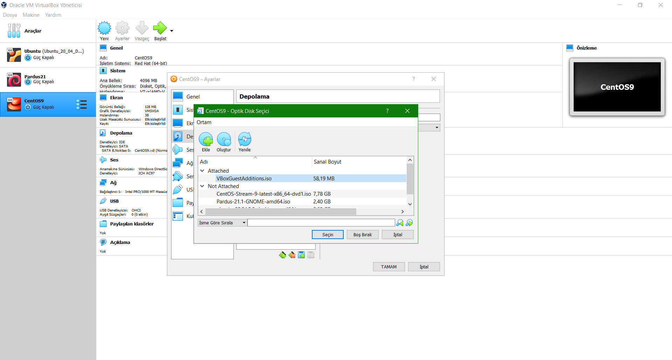Screen dimensions: 672x360
Task: Sort by the Adı column header
Action: tap(255, 161)
